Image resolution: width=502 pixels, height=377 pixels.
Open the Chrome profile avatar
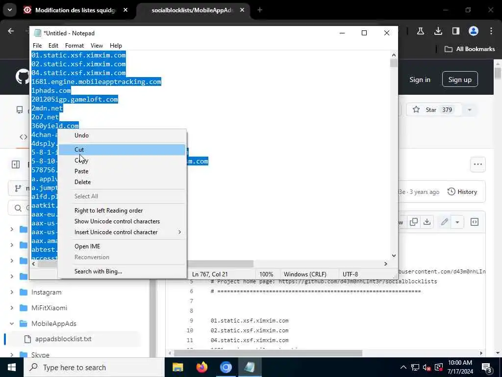click(473, 31)
